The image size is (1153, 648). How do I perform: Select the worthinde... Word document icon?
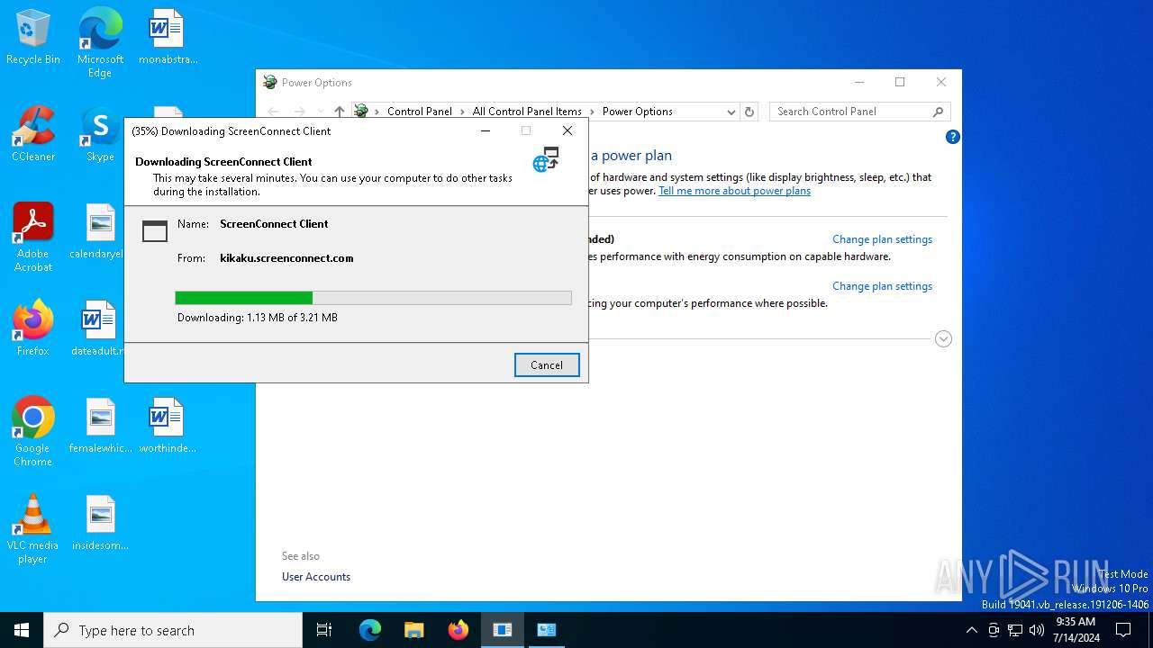coord(168,426)
